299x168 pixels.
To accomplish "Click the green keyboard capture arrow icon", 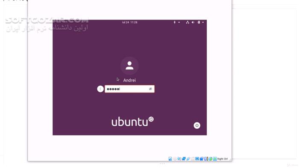I will [x=215, y=159].
